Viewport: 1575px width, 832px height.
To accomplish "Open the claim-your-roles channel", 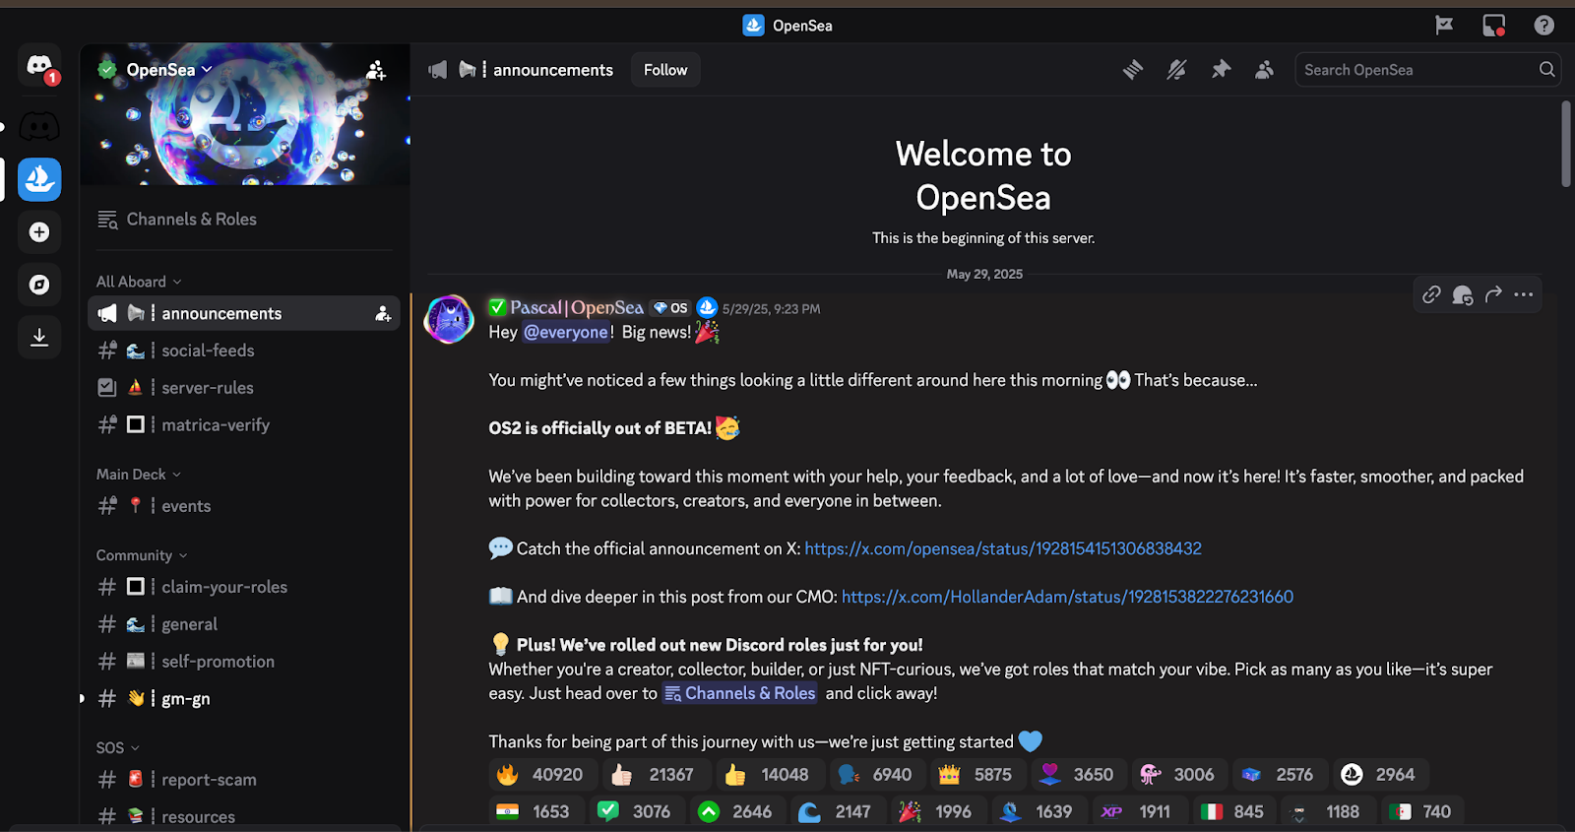I will pos(244,587).
